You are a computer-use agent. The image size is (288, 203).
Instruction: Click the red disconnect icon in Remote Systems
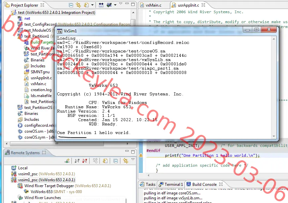[85, 161]
